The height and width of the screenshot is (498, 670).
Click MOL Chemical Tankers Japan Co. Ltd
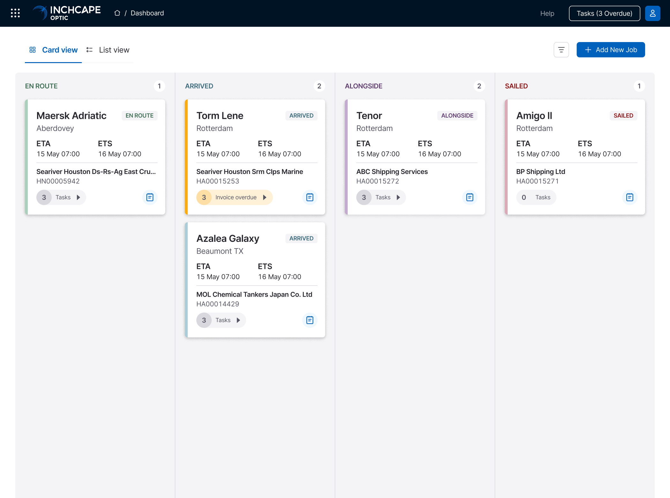[254, 294]
